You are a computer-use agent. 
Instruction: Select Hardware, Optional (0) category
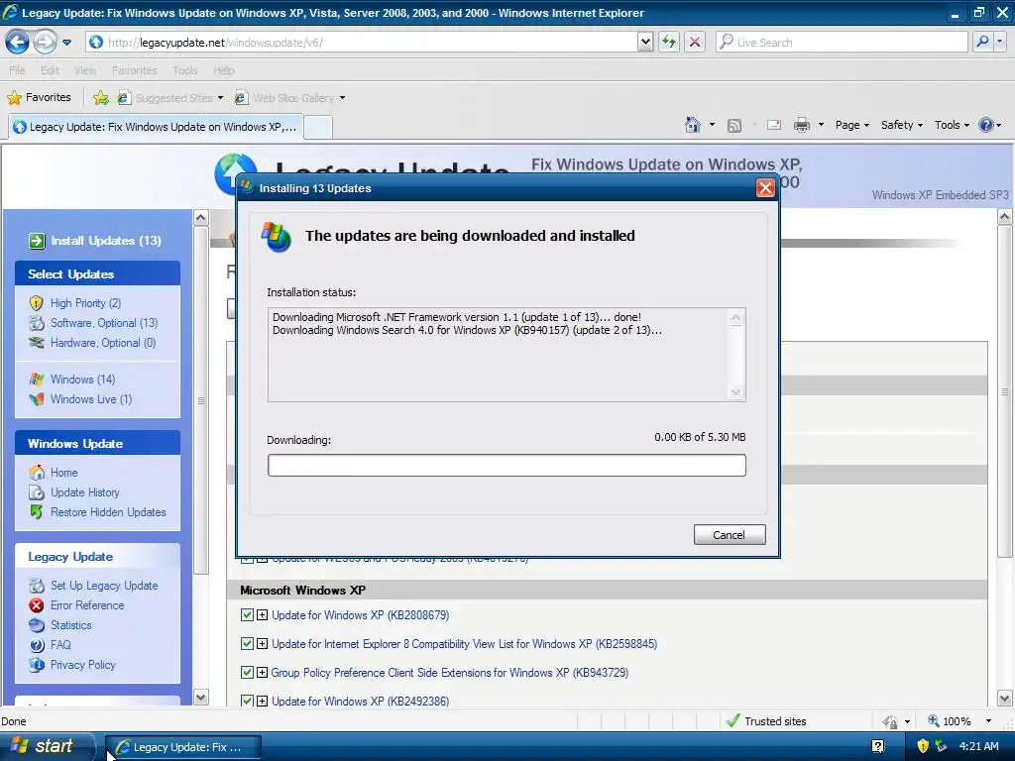point(103,343)
